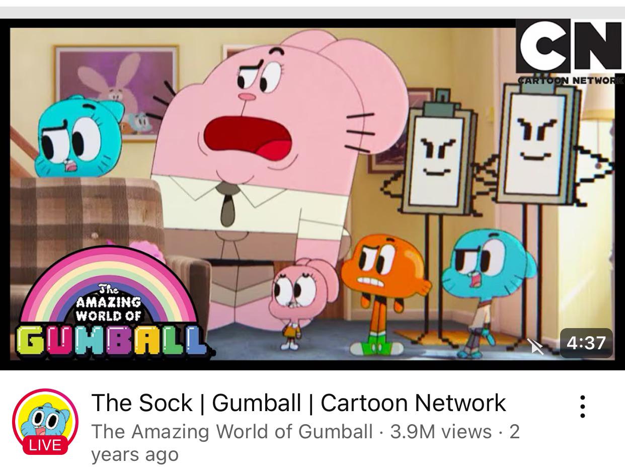The height and width of the screenshot is (475, 625).
Task: Open the three-dot more options menu
Action: 582,407
